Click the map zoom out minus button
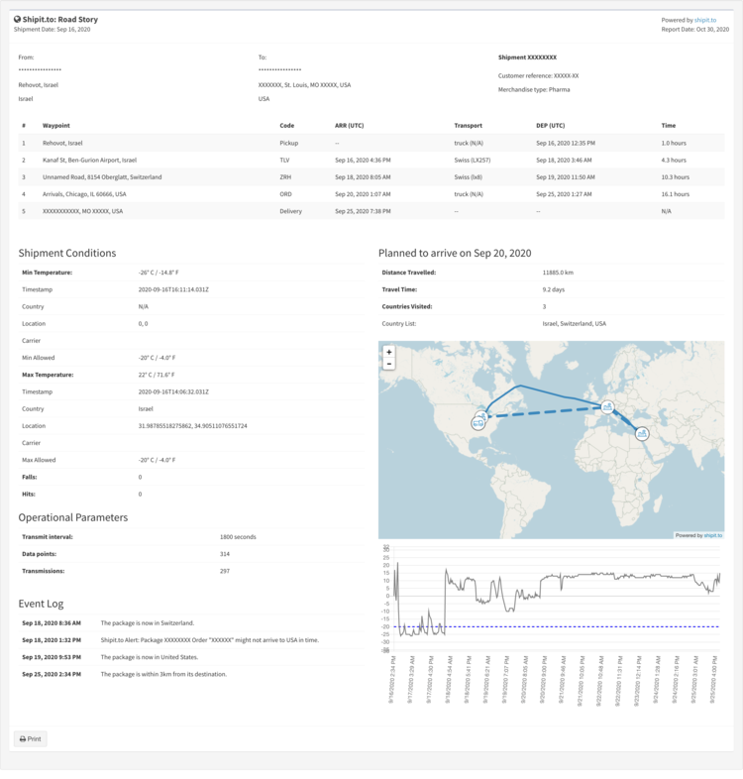 click(389, 364)
